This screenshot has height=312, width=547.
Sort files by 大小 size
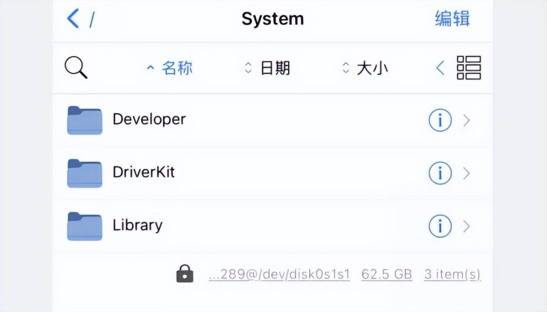click(x=365, y=68)
